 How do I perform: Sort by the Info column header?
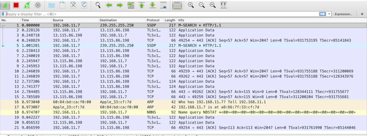point(272,20)
